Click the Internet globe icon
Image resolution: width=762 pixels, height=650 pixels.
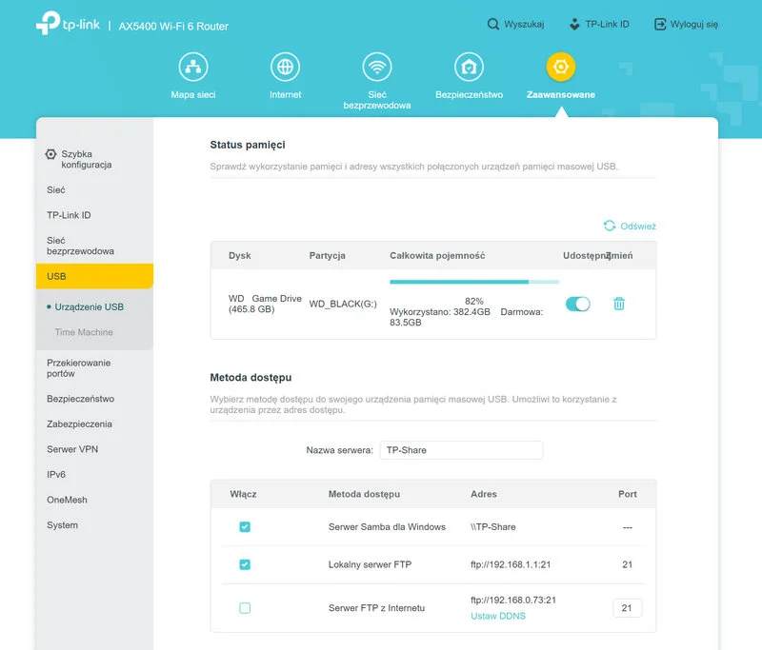pyautogui.click(x=285, y=68)
